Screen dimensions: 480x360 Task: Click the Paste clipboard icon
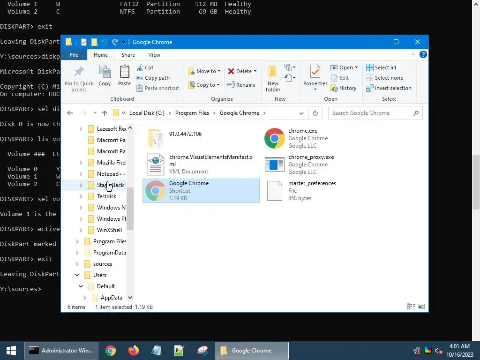[x=124, y=72]
